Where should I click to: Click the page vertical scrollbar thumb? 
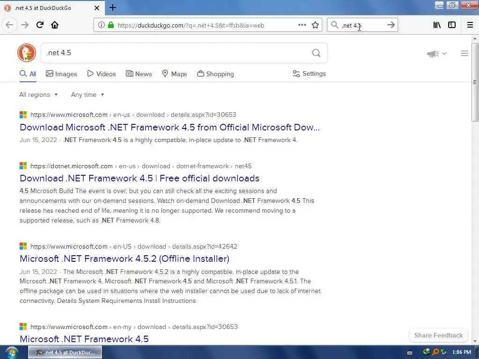pyautogui.click(x=475, y=82)
